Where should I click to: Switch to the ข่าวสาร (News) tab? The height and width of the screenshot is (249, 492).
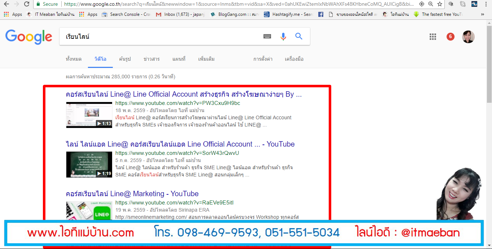pyautogui.click(x=151, y=59)
